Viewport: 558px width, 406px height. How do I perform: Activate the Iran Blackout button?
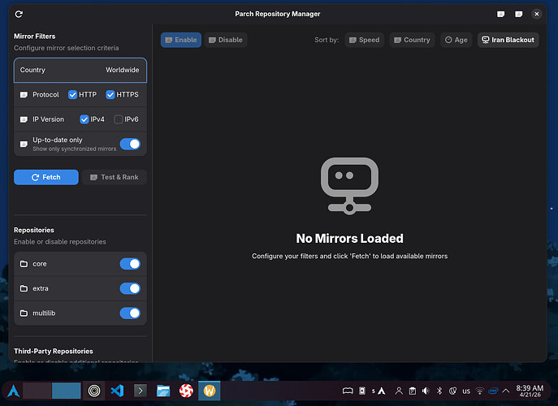[x=508, y=40]
